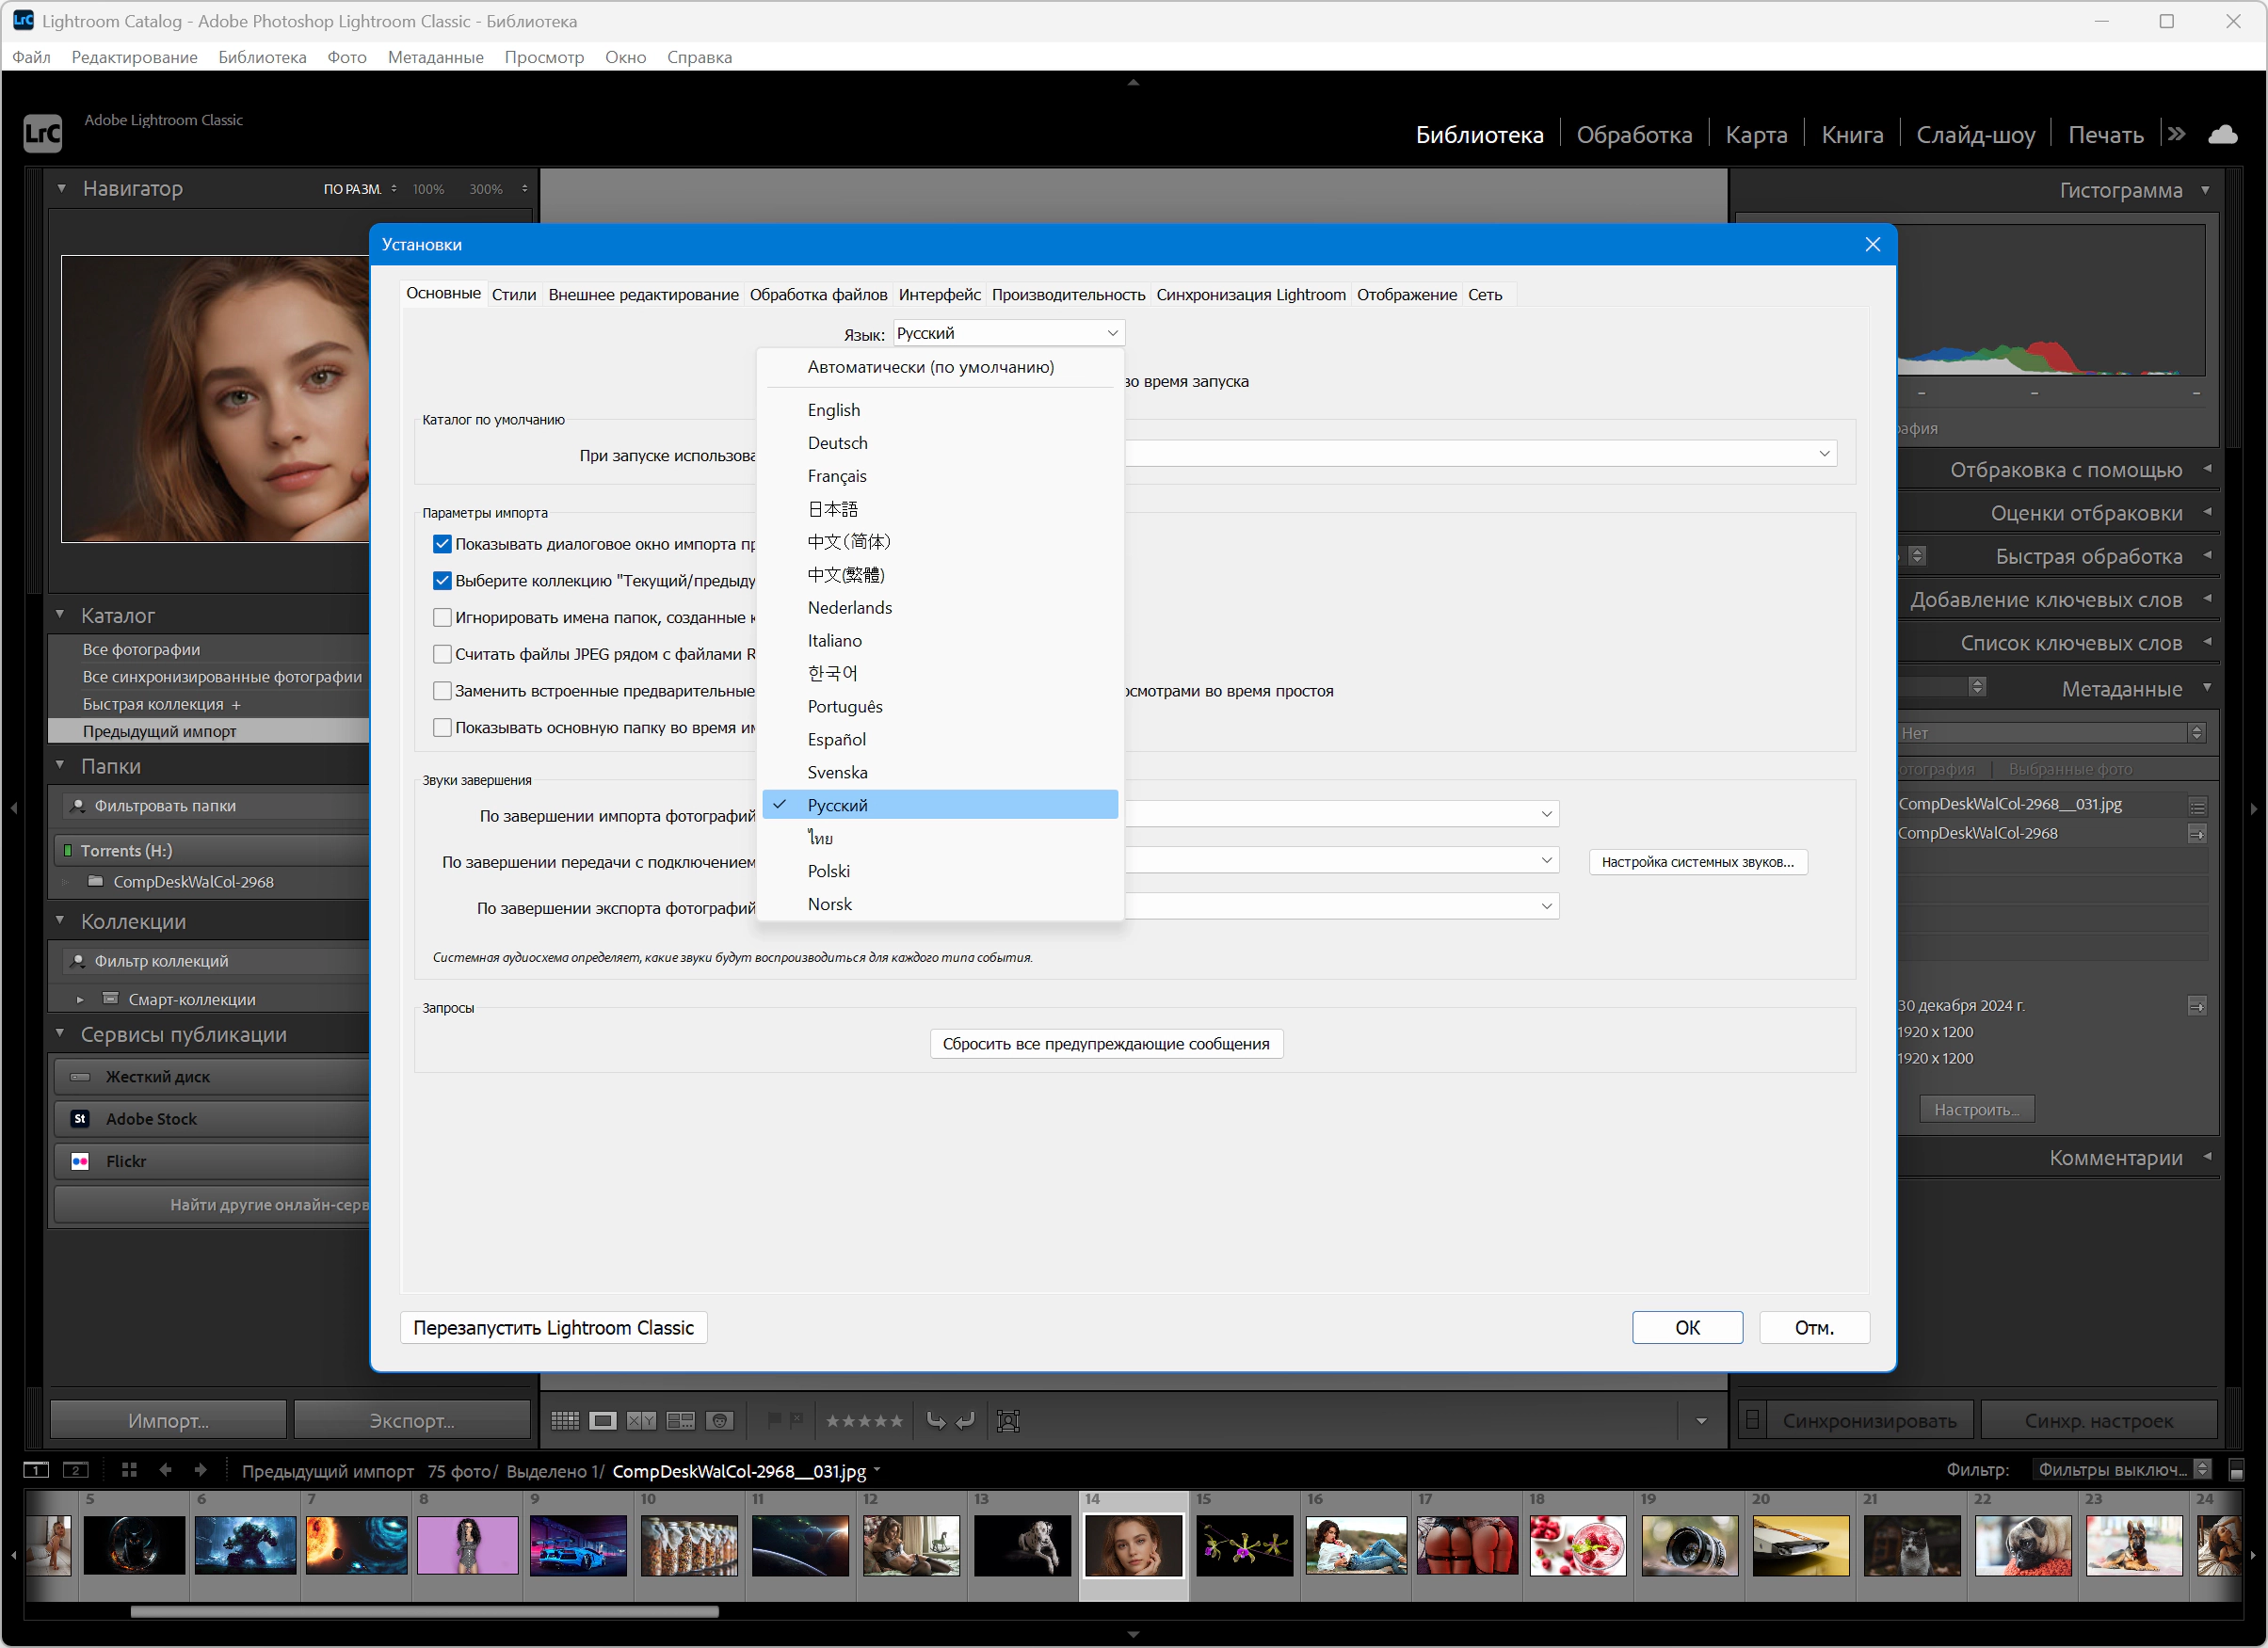This screenshot has width=2268, height=1648.
Task: Select the Compare (XY) view icon
Action: coord(641,1420)
